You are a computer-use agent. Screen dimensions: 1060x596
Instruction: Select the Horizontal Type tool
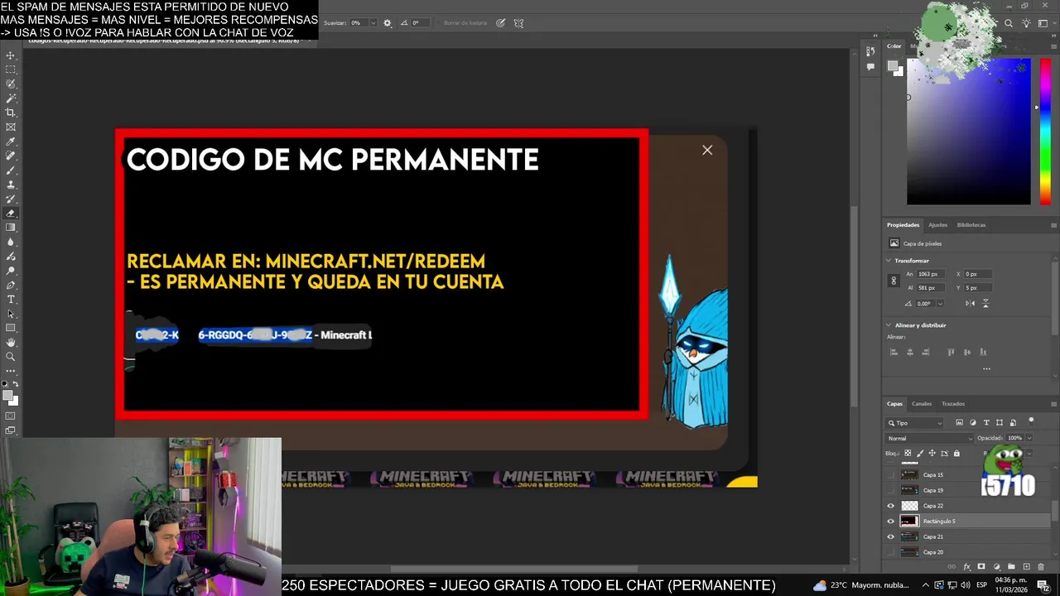11,300
